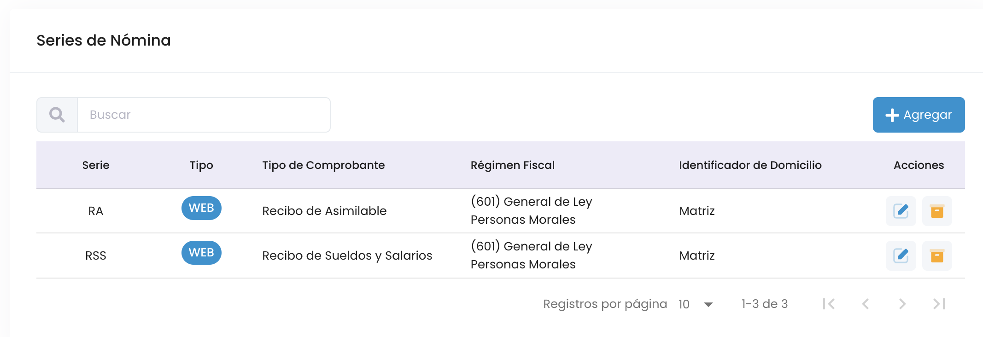This screenshot has width=983, height=337.
Task: Click the WEB badge in RA row
Action: (x=201, y=208)
